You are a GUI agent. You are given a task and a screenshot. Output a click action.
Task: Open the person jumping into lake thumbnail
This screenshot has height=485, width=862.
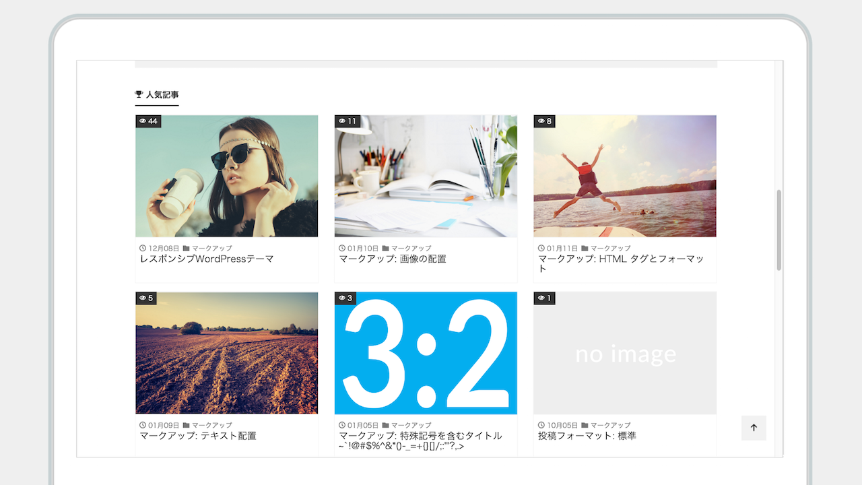coord(625,176)
